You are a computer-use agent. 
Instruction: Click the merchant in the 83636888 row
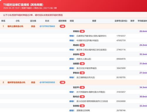tap(92, 101)
